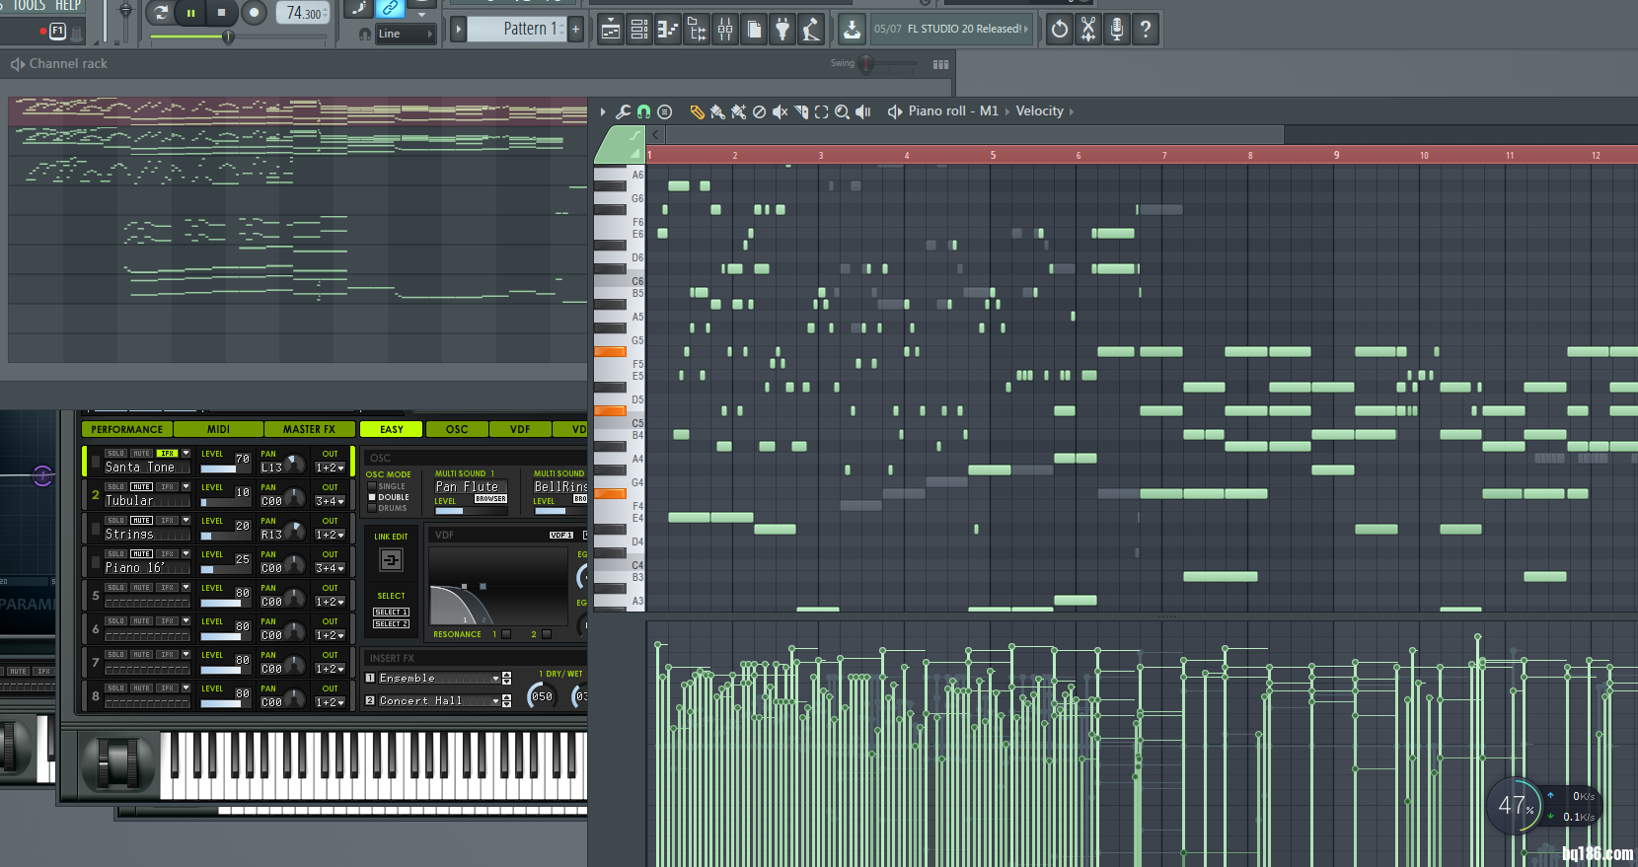Image resolution: width=1638 pixels, height=867 pixels.
Task: Enable Resonance 1 checkbox in VDF
Action: coord(506,634)
